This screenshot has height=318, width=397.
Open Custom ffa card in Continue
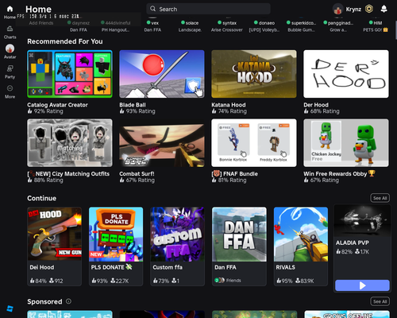(177, 246)
